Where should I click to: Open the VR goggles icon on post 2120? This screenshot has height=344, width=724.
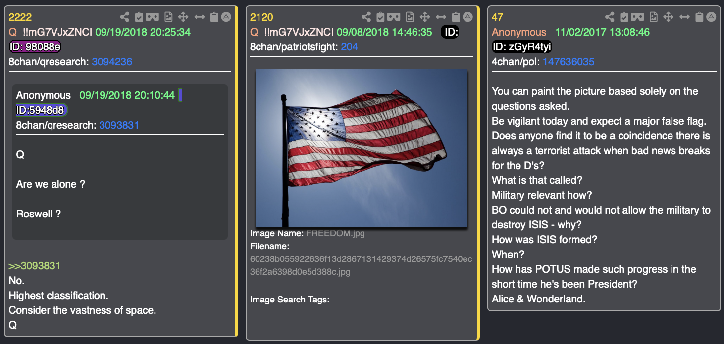point(394,17)
